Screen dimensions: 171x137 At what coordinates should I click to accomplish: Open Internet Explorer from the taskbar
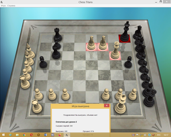pos(10,135)
